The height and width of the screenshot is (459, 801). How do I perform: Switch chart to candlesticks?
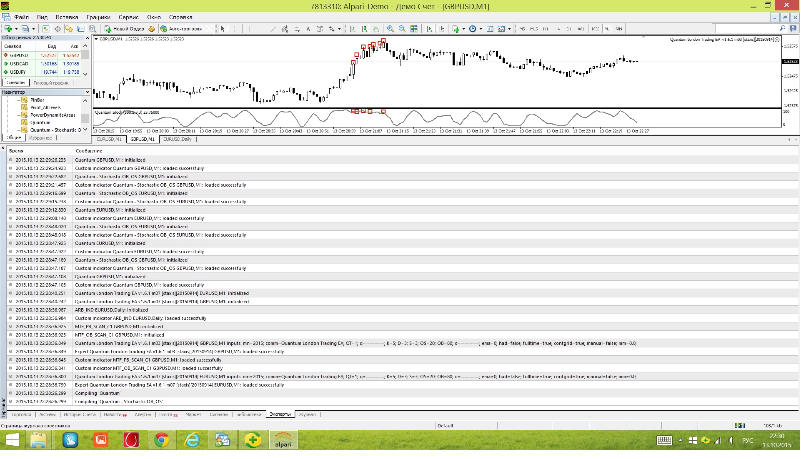(x=364, y=29)
